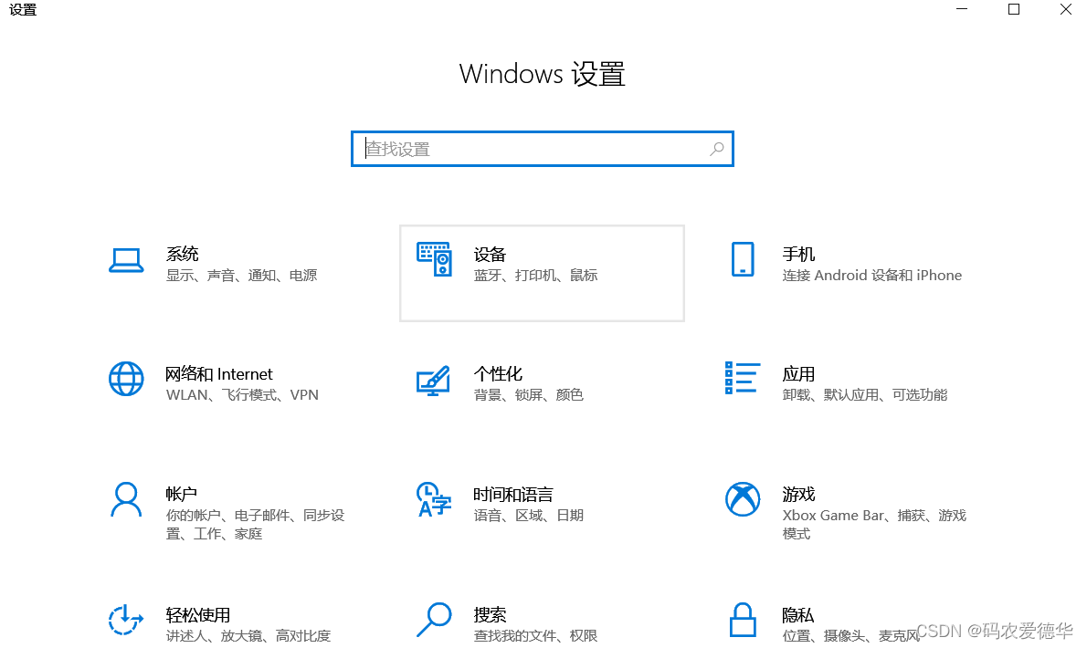Viewport: 1087px width, 648px height.
Task: Select the 游戏 heading text
Action: 798,495
